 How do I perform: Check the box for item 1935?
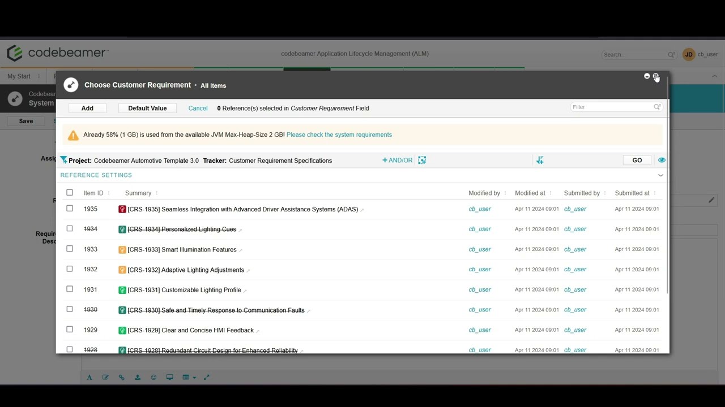70,209
